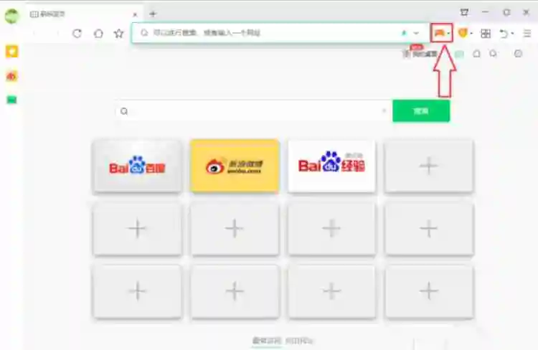
Task: Expand the dropdown beside undo arrow
Action: 512,34
